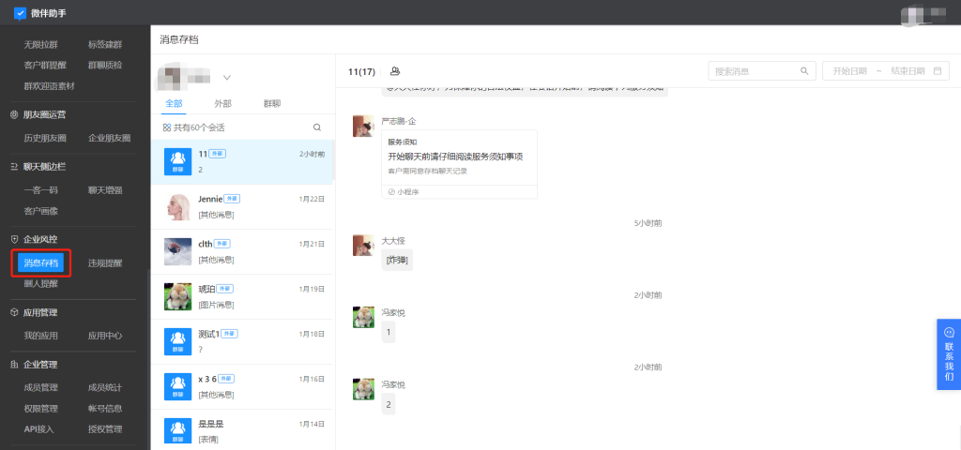Click the 企业风控 shield icon
Image resolution: width=961 pixels, height=450 pixels.
(15, 239)
